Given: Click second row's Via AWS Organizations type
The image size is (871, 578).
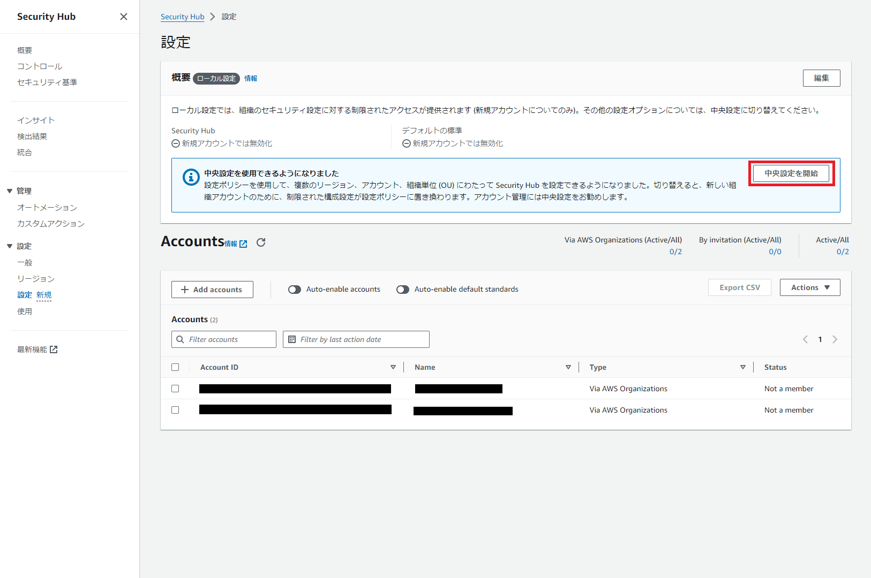Looking at the screenshot, I should [628, 410].
